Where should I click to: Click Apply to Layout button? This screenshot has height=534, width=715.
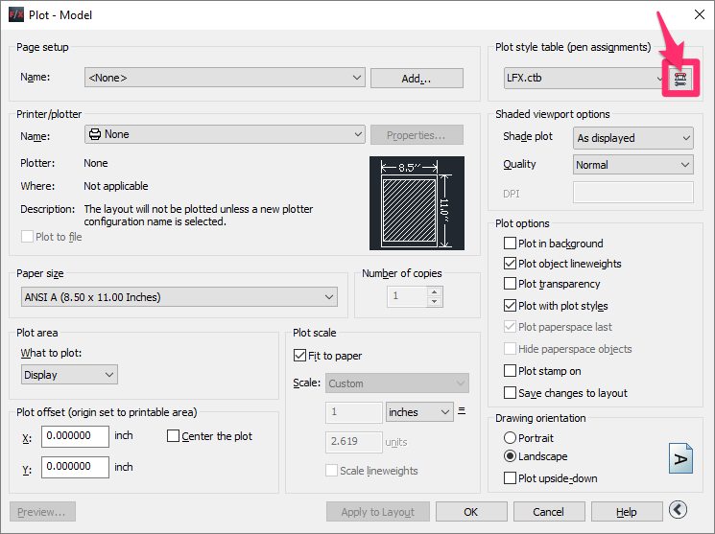pos(377,512)
